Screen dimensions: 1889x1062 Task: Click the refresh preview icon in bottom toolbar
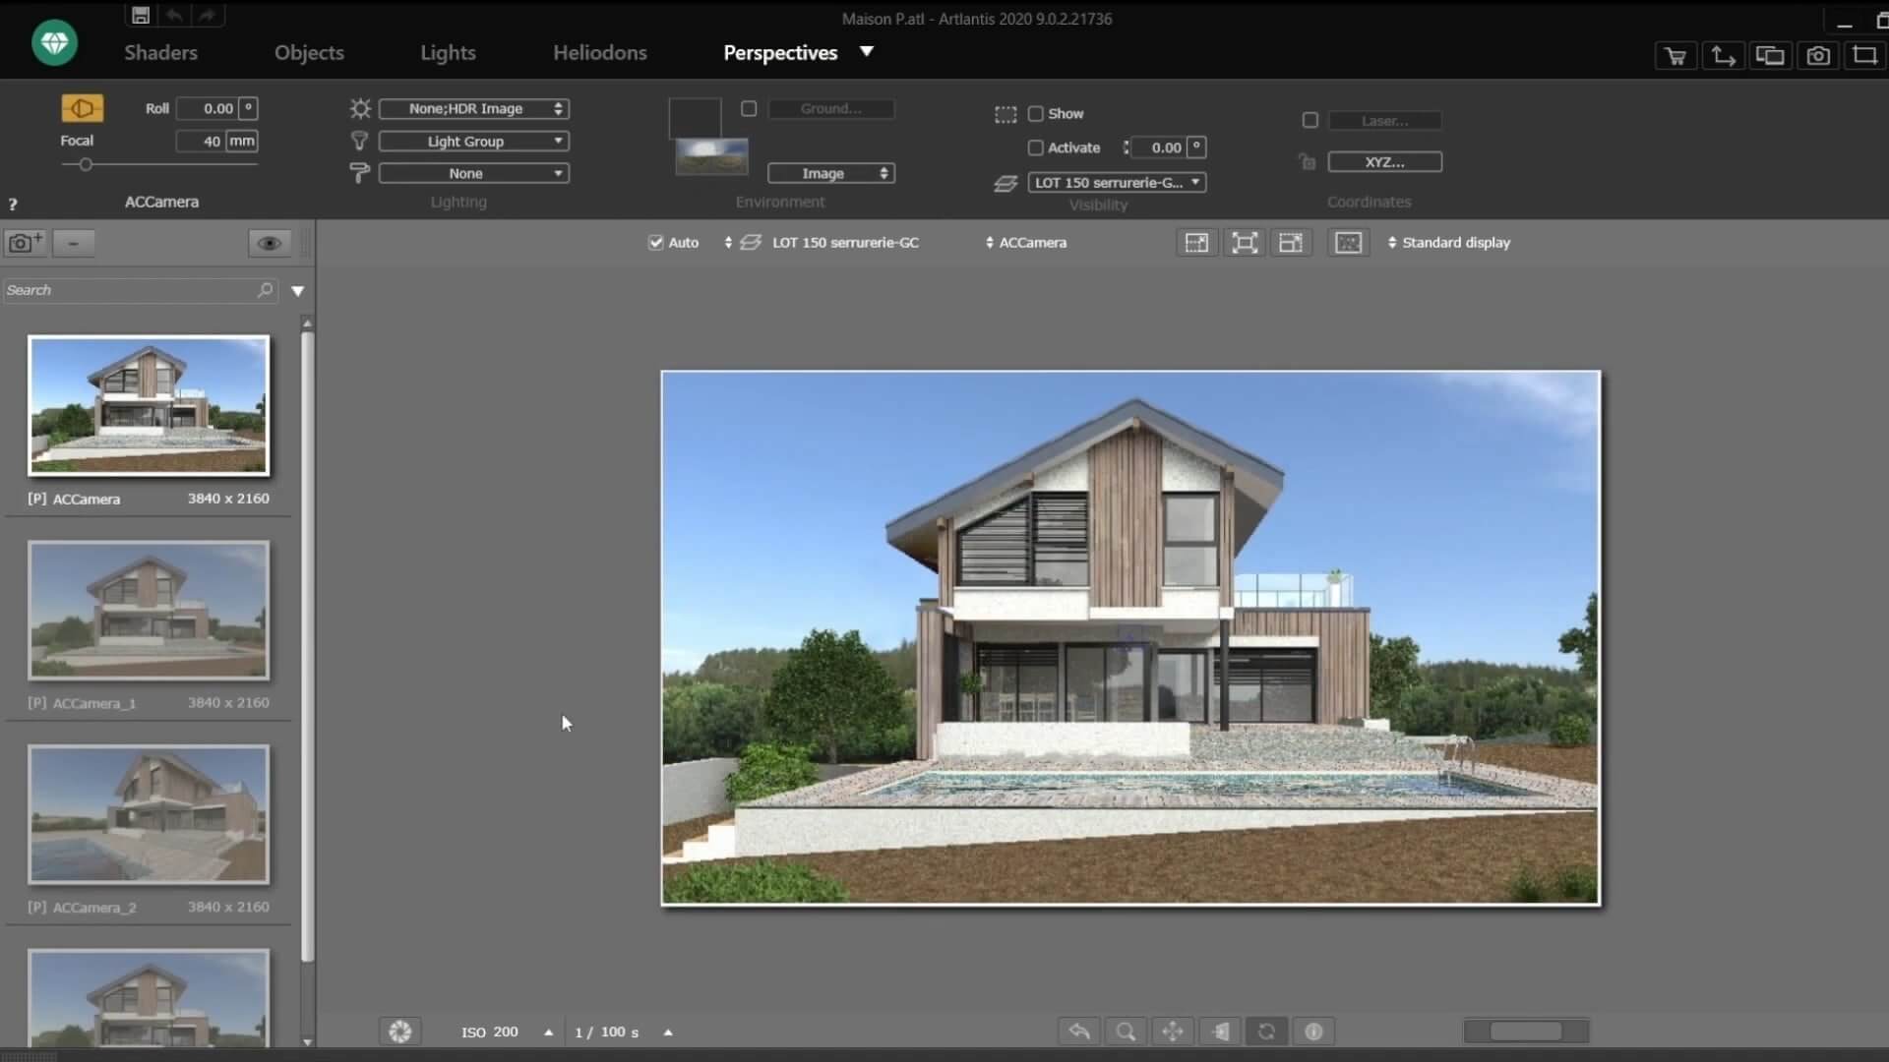click(x=1266, y=1032)
